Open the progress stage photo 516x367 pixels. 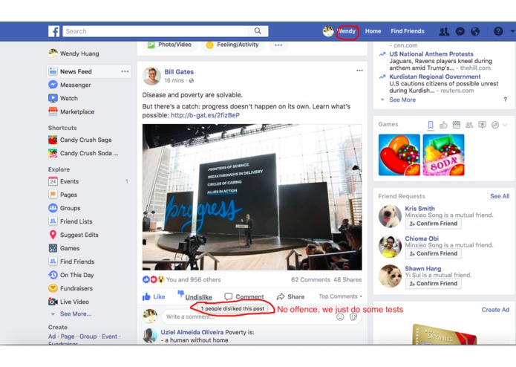click(252, 197)
